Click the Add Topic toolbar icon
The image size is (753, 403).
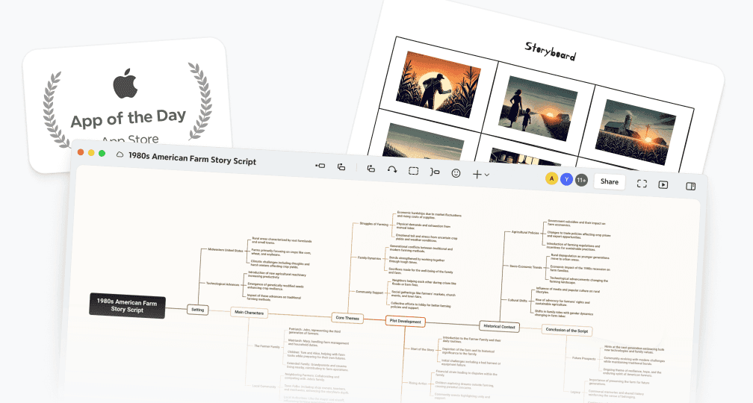coord(320,166)
